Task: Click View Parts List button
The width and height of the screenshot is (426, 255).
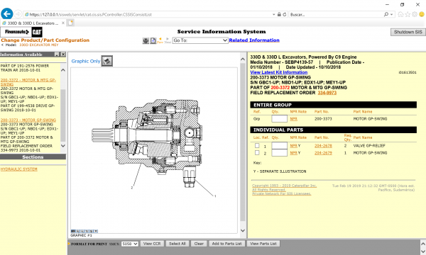Action: pos(263,244)
